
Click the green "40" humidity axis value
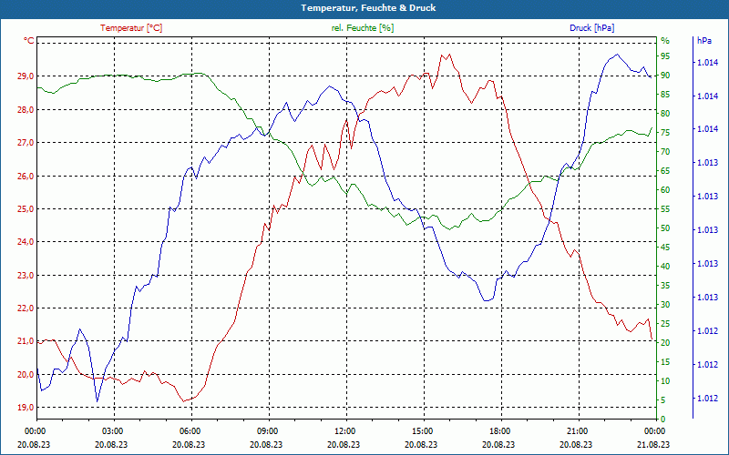tap(665, 267)
